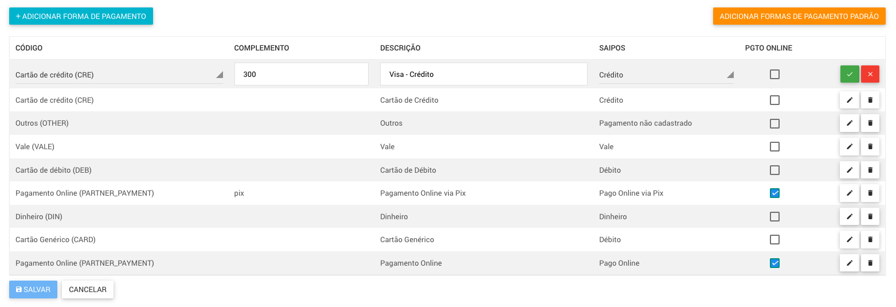Edit the Cartão Genérico row
The image size is (896, 307).
pos(850,240)
